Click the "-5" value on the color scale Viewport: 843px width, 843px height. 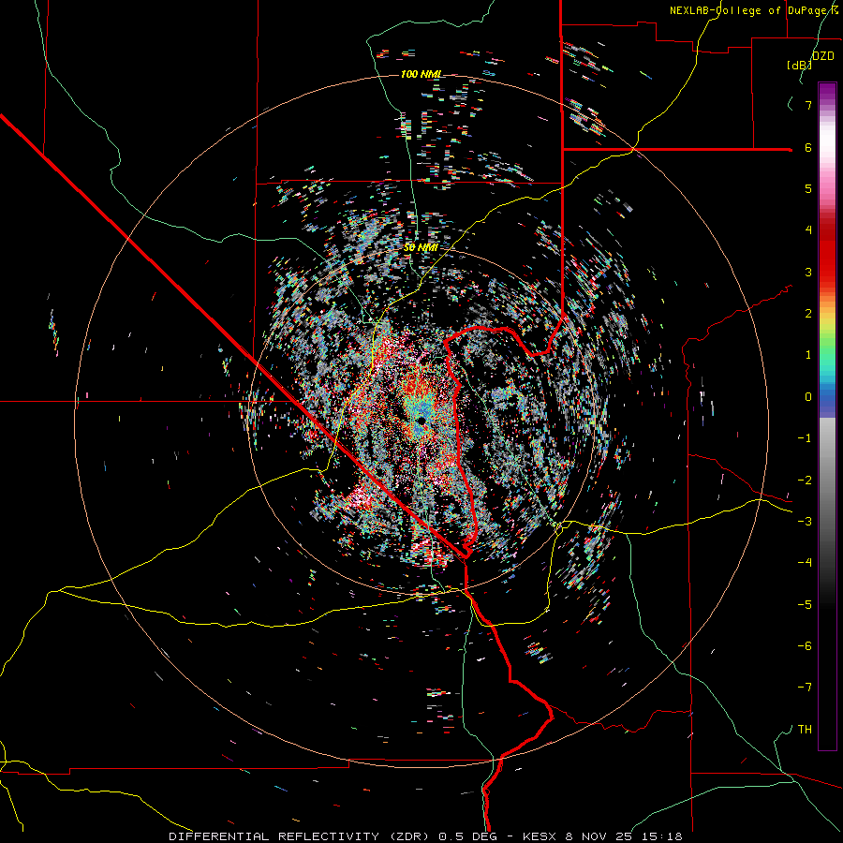pos(805,604)
